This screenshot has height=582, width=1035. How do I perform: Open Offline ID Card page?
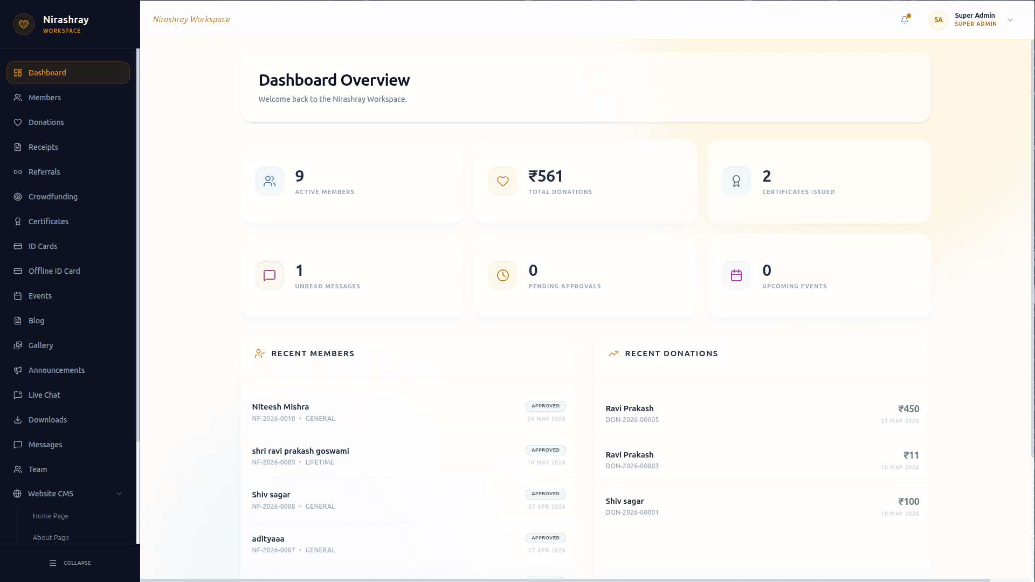pyautogui.click(x=68, y=271)
